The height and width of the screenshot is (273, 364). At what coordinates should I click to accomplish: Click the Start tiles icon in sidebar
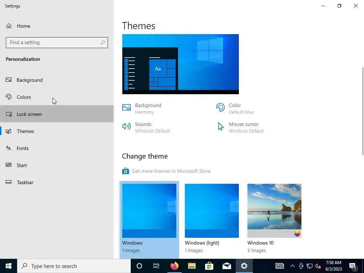pyautogui.click(x=9, y=165)
